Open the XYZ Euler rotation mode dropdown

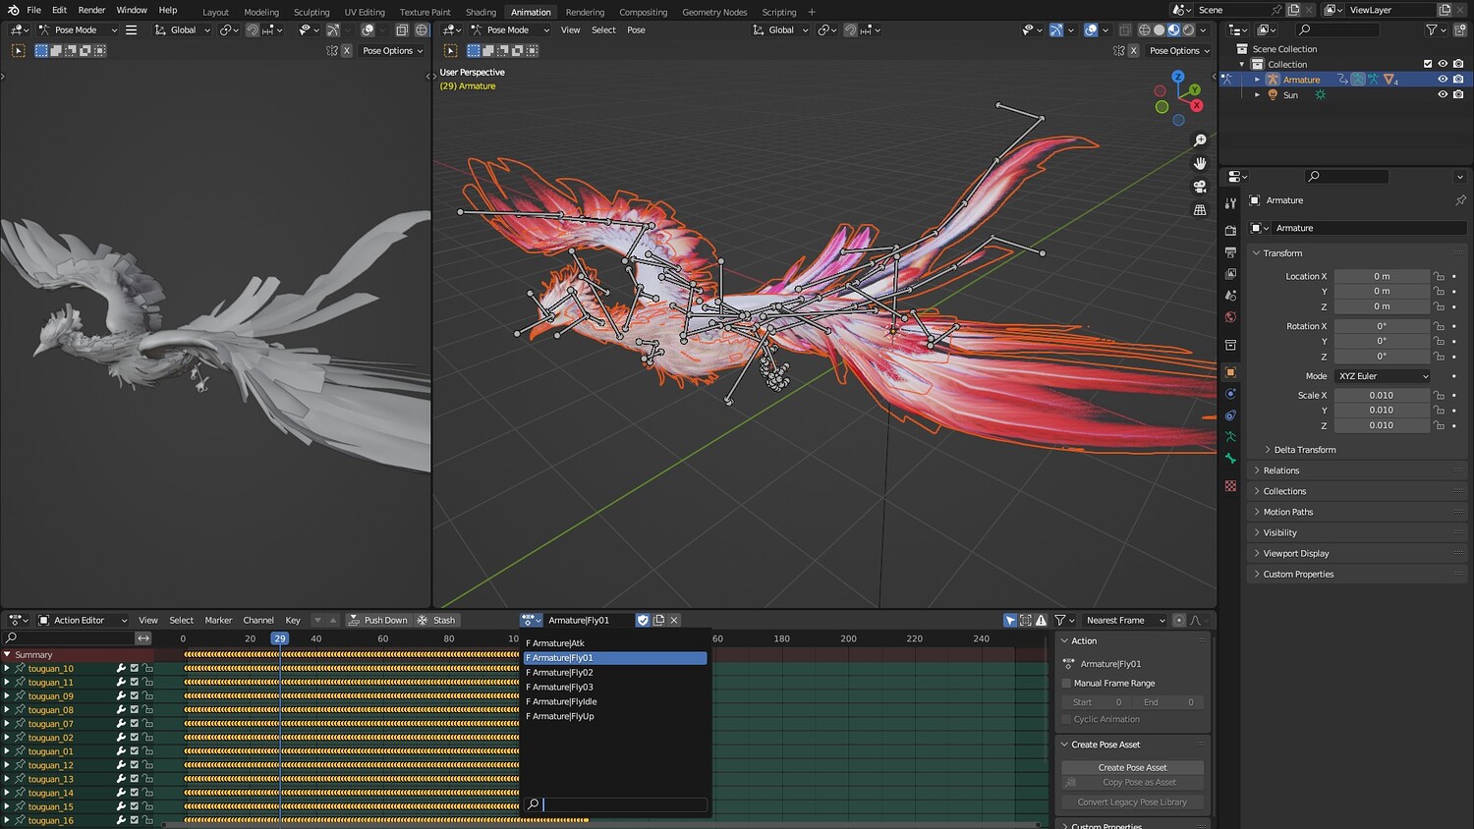(1382, 376)
